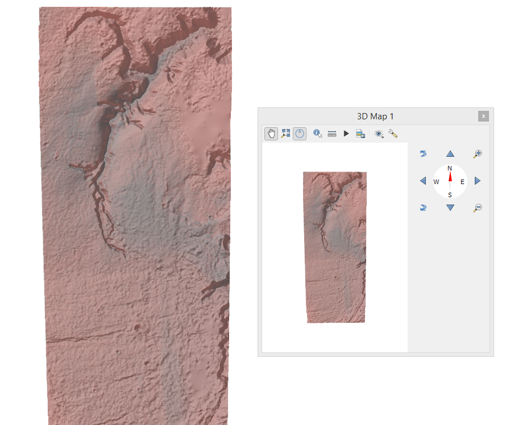Click the 3D Map 1 title bar

375,116
